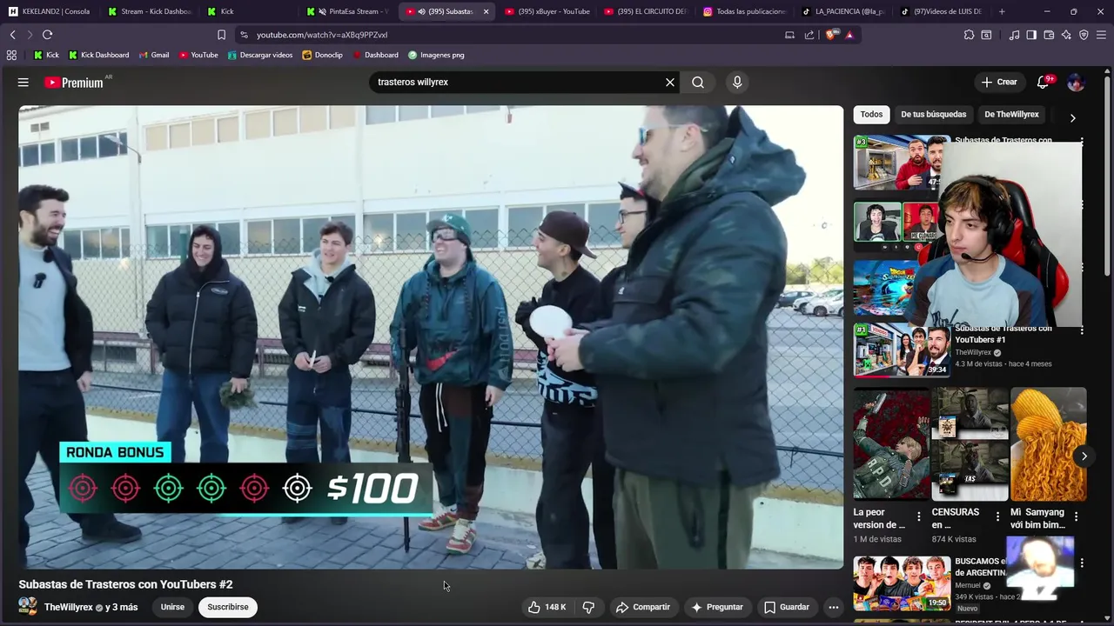Save video with the Guardar button
The image size is (1114, 626).
click(787, 607)
